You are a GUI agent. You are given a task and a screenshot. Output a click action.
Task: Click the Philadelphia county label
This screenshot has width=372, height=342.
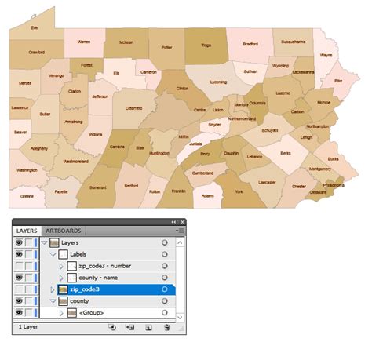tap(334, 185)
